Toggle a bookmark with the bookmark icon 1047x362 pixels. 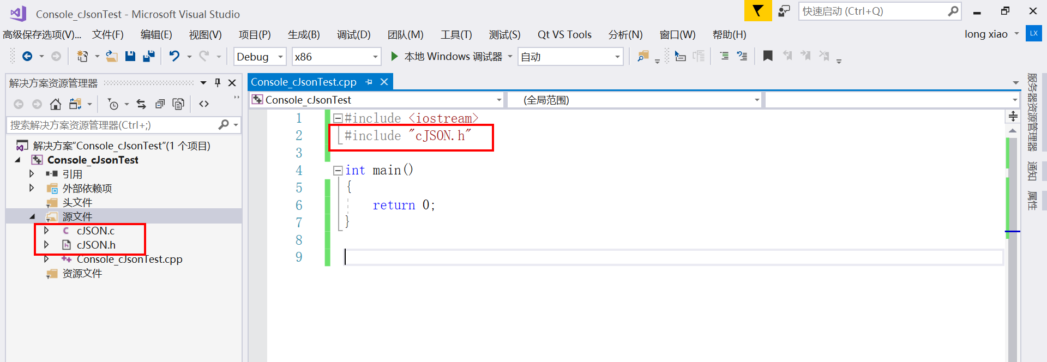(768, 56)
